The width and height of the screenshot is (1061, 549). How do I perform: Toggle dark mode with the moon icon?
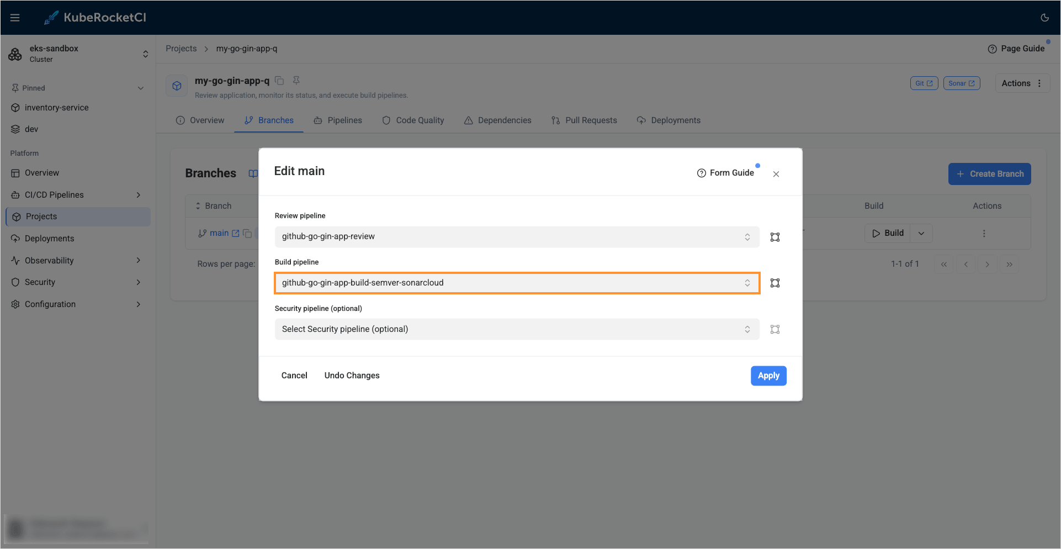click(1044, 17)
